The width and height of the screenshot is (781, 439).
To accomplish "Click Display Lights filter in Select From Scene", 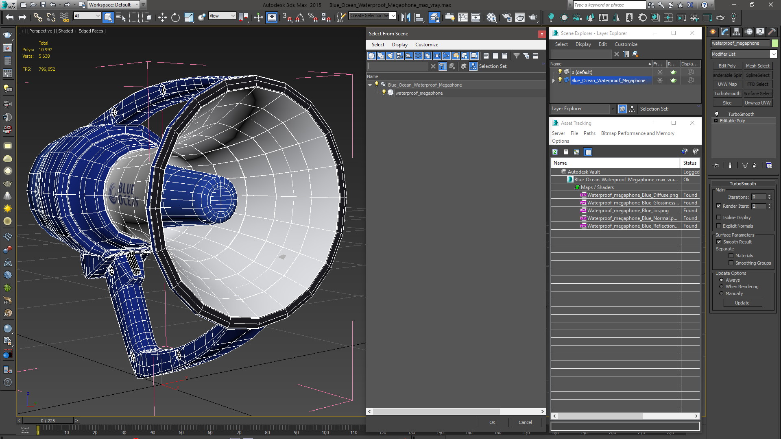I will [390, 56].
